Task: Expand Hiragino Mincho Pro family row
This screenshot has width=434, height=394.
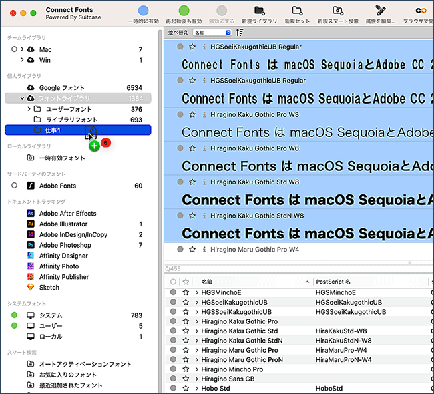Action: click(196, 369)
